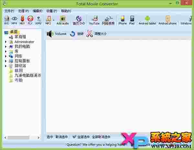194x150 pixels.
Task: Select the Windows device preset
Action: click(186, 20)
